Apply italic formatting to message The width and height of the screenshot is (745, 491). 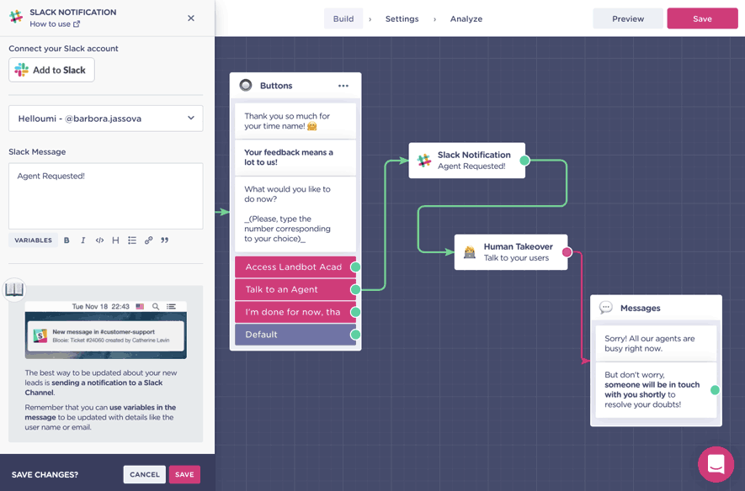click(x=82, y=240)
